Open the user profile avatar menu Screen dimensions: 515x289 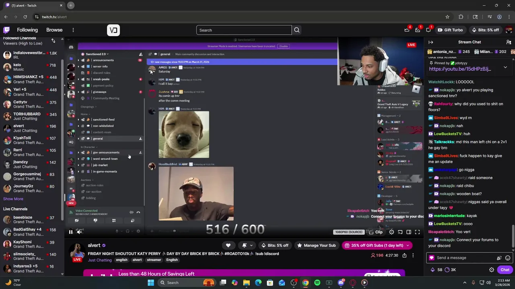point(509,30)
